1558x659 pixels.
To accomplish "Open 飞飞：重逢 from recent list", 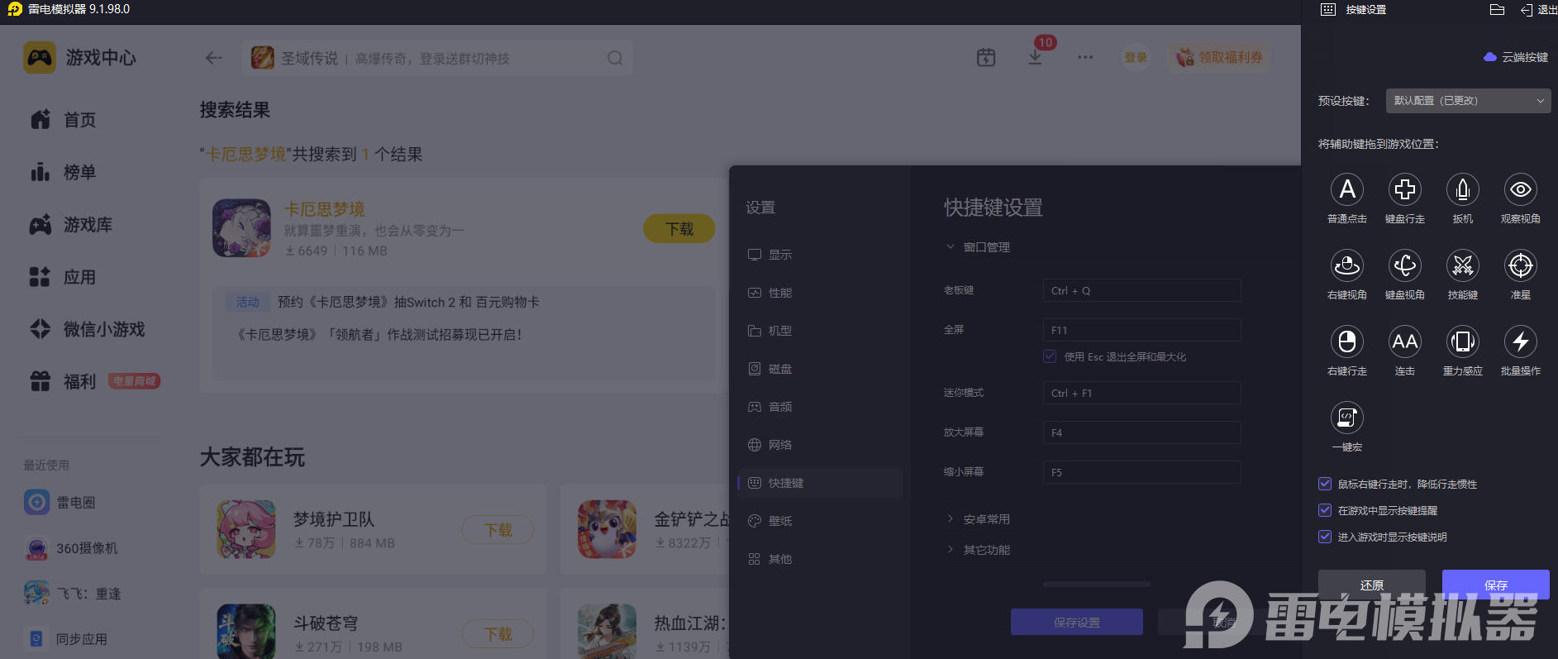I will point(73,594).
